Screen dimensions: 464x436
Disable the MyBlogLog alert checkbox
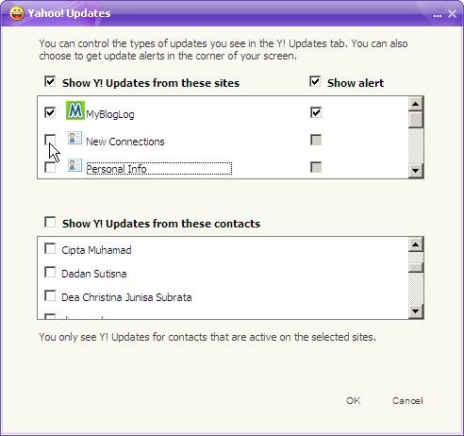coord(316,112)
